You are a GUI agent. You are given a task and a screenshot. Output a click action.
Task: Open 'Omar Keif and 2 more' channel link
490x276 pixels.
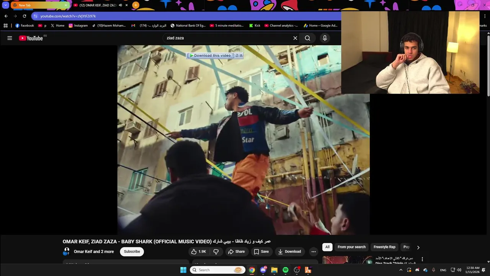(94, 251)
